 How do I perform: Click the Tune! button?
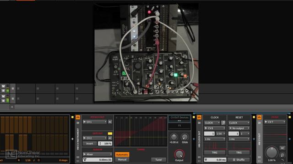[x=158, y=159]
